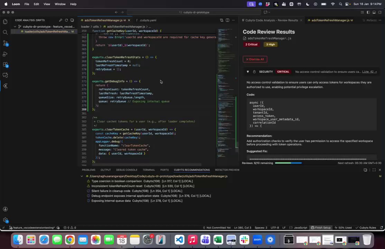Open UTF-8 encoding selector

click(275, 228)
